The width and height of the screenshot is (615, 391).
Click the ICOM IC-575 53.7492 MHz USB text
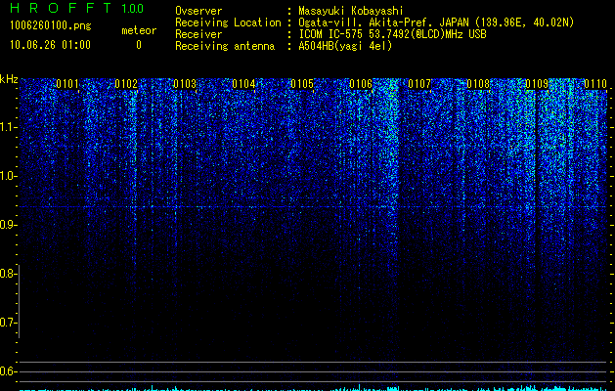(392, 34)
